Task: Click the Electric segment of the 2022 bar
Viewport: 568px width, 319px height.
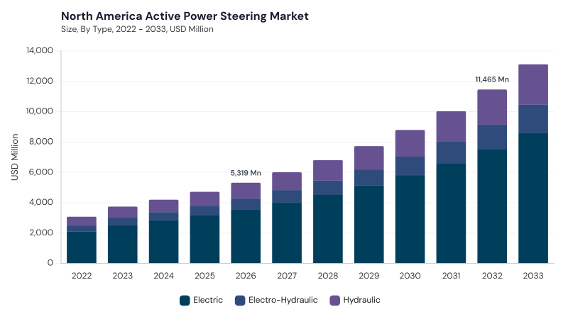Action: tap(82, 247)
